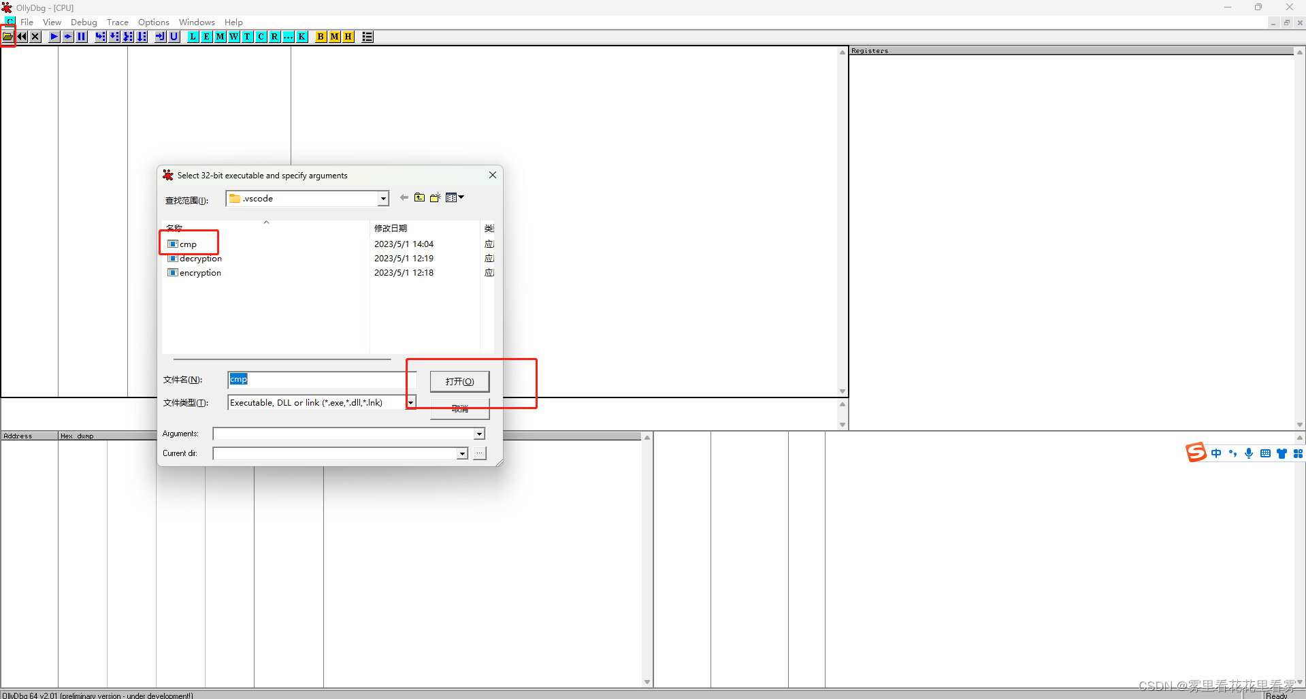Open References window with R button

pyautogui.click(x=275, y=37)
